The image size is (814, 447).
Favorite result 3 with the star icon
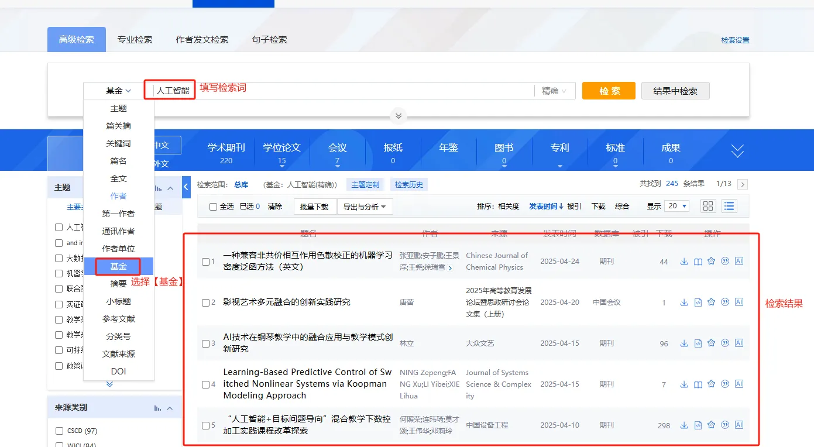point(712,343)
